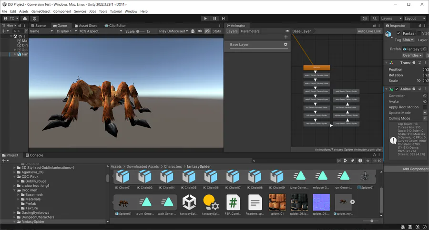Viewport: 429px width, 230px height.
Task: Toggle hidden packages eye count 19
Action: 378,161
